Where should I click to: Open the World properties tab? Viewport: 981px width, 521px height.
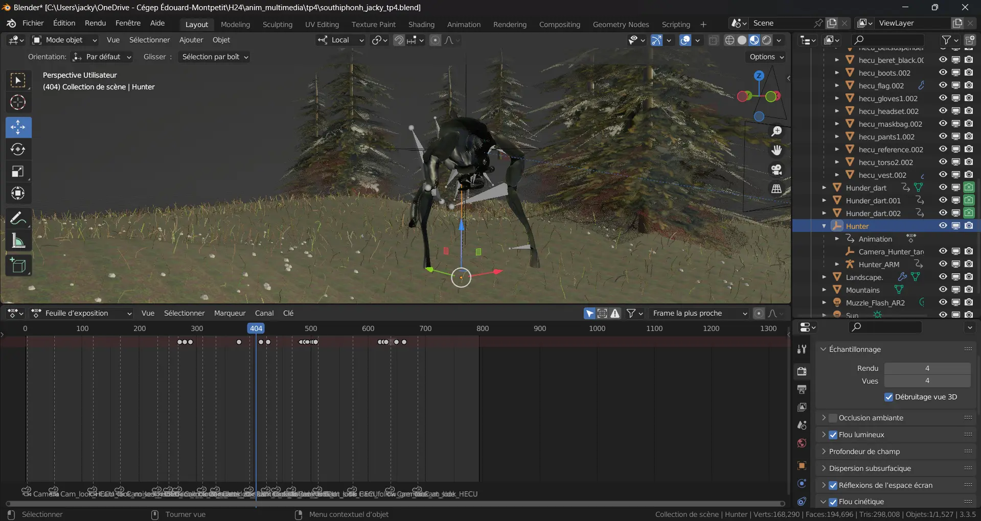click(802, 443)
